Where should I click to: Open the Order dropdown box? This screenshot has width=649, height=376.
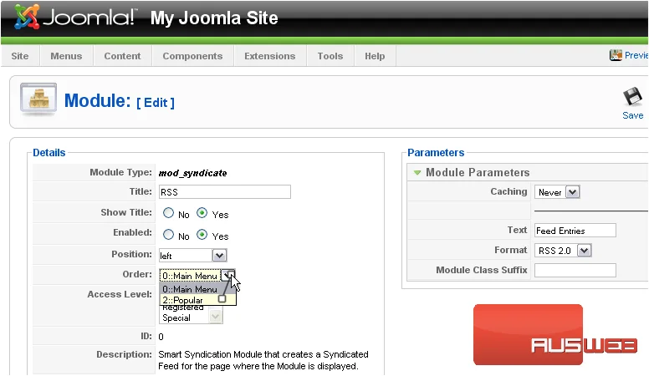197,276
